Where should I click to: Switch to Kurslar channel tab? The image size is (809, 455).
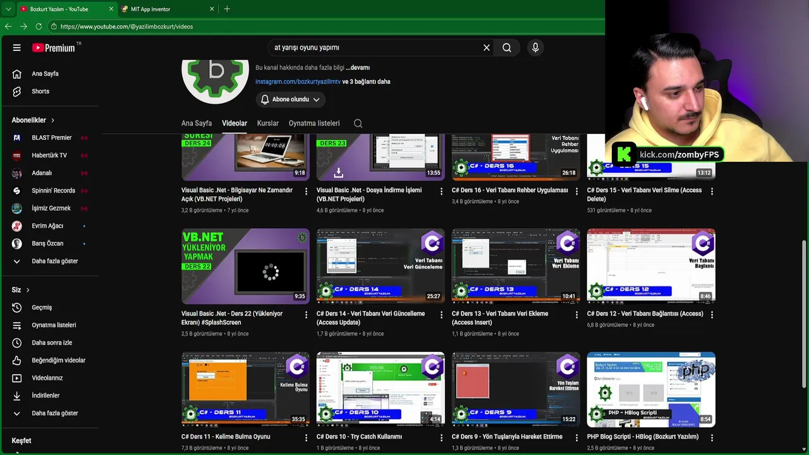[x=268, y=123]
